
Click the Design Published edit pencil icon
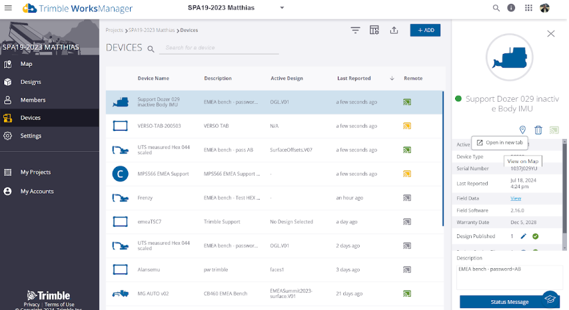pos(523,236)
